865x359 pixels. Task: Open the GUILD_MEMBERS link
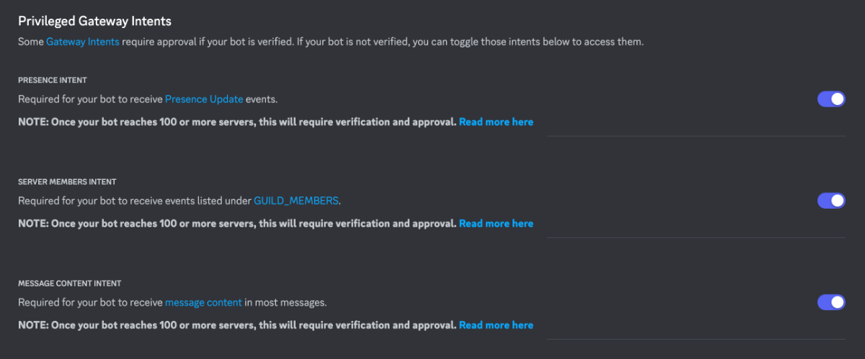pos(296,201)
